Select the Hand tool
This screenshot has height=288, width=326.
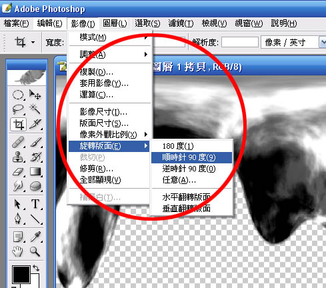tap(18, 251)
